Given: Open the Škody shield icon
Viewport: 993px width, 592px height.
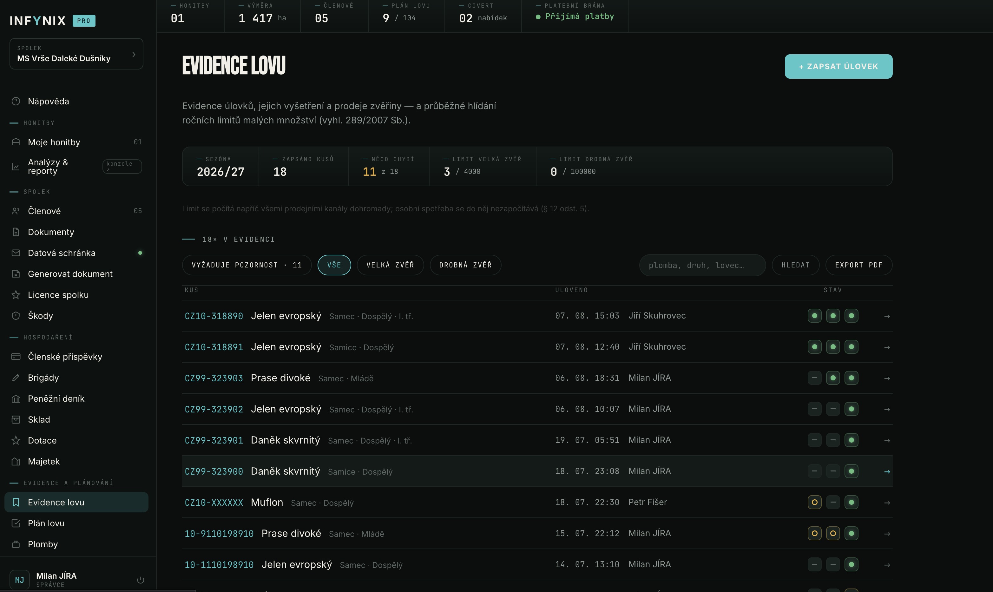Looking at the screenshot, I should pyautogui.click(x=16, y=316).
